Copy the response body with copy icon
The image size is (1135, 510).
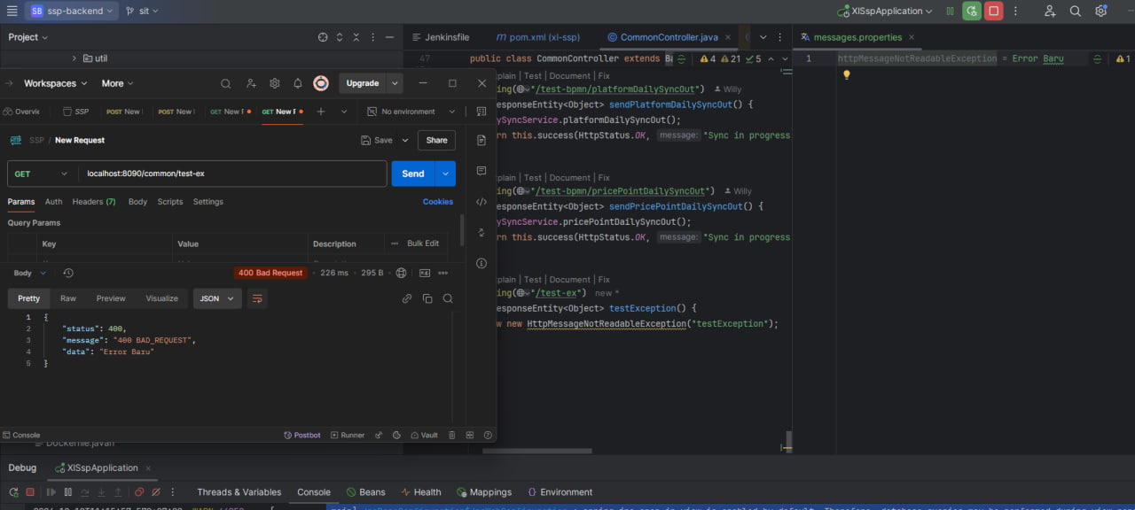pyautogui.click(x=427, y=298)
